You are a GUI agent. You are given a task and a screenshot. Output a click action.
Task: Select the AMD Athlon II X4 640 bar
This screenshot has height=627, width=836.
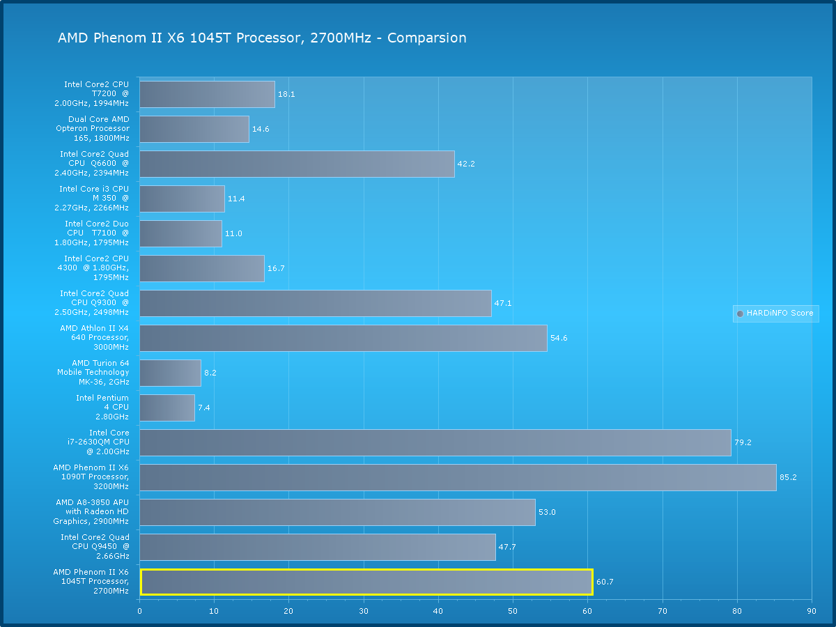coord(343,338)
